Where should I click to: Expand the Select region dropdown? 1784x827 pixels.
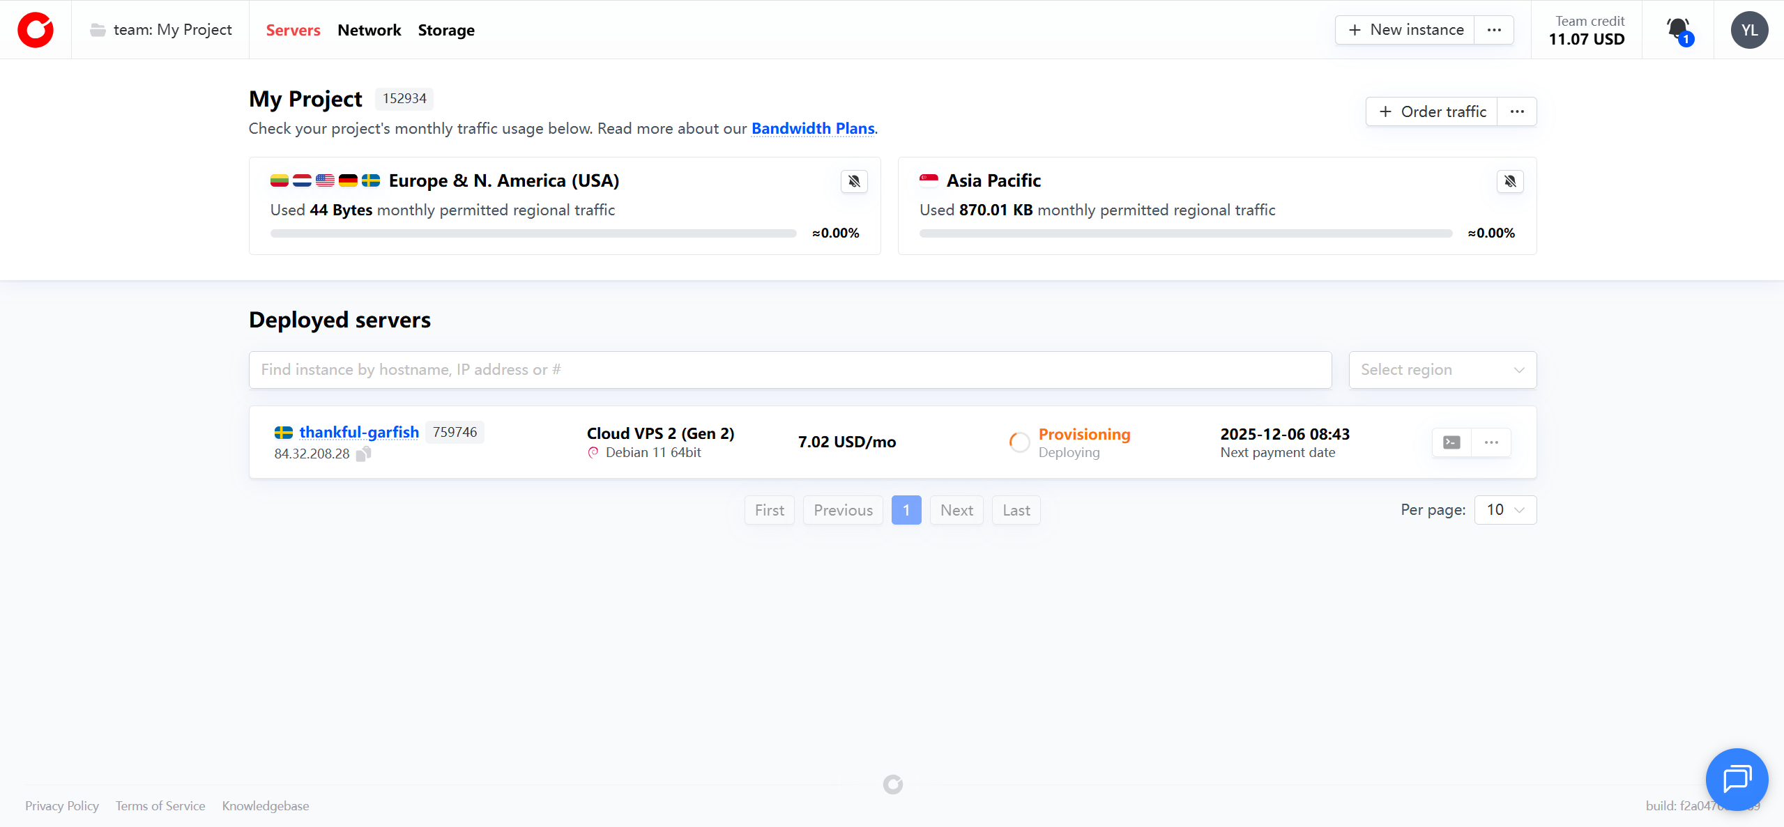click(x=1442, y=370)
